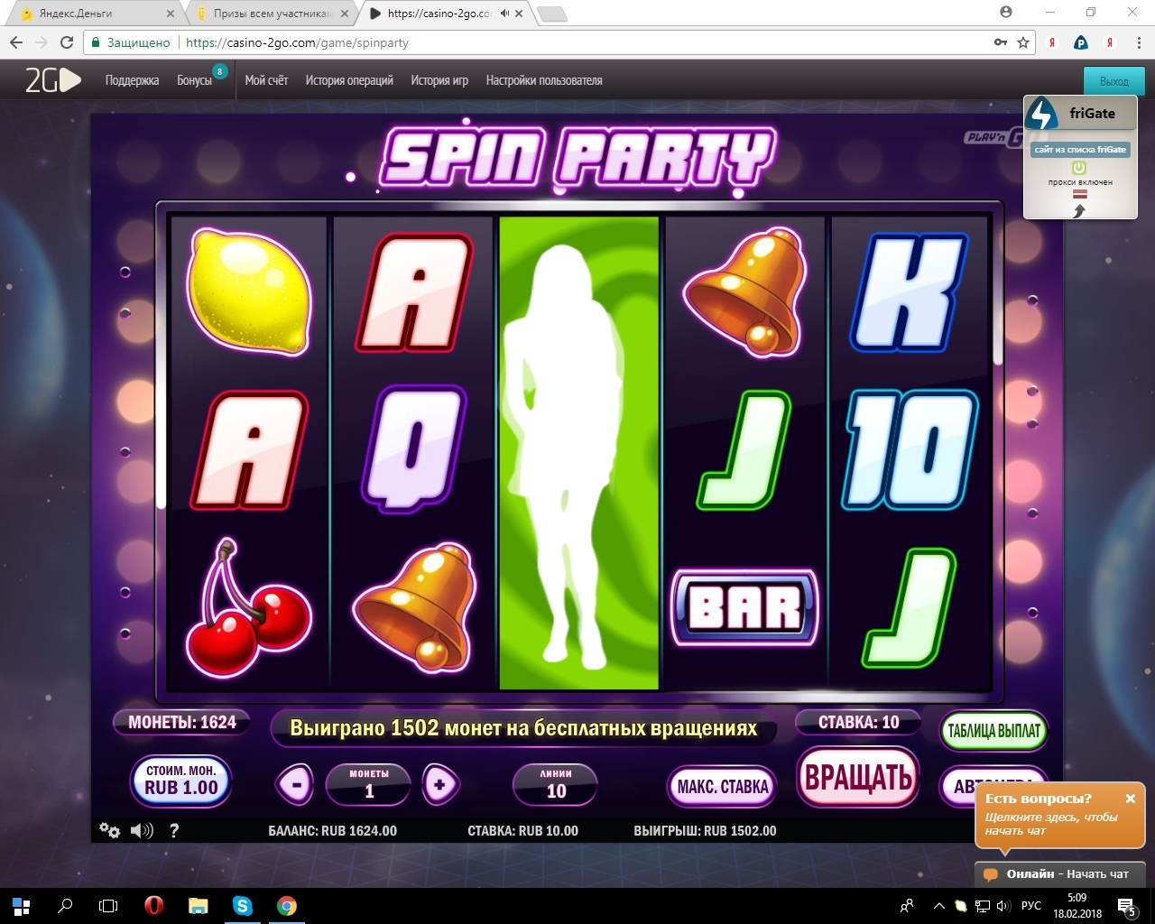The height and width of the screenshot is (924, 1155).
Task: Open network status tray icon
Action: (982, 906)
